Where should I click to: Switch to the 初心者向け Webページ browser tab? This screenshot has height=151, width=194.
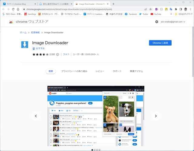[x=56, y=4]
